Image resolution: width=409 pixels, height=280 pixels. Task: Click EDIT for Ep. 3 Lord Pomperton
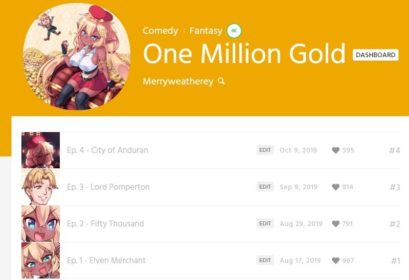tap(265, 187)
